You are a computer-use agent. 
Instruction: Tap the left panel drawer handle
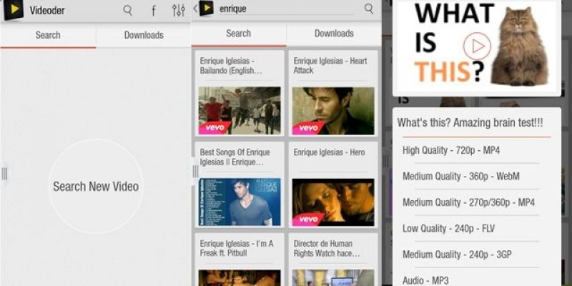tap(4, 173)
